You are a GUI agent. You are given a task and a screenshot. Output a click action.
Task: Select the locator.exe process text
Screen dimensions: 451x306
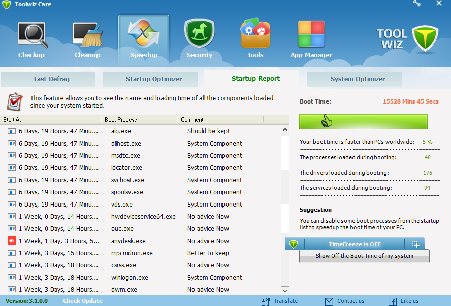(x=126, y=168)
